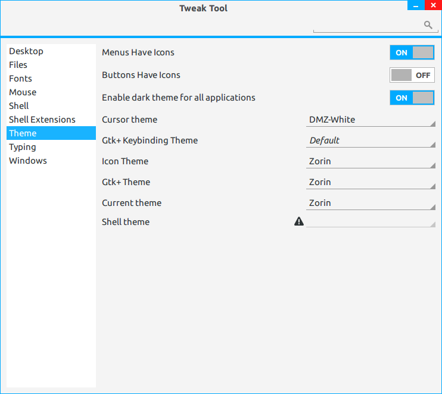Click the search input field
The height and width of the screenshot is (394, 442).
pyautogui.click(x=366, y=25)
